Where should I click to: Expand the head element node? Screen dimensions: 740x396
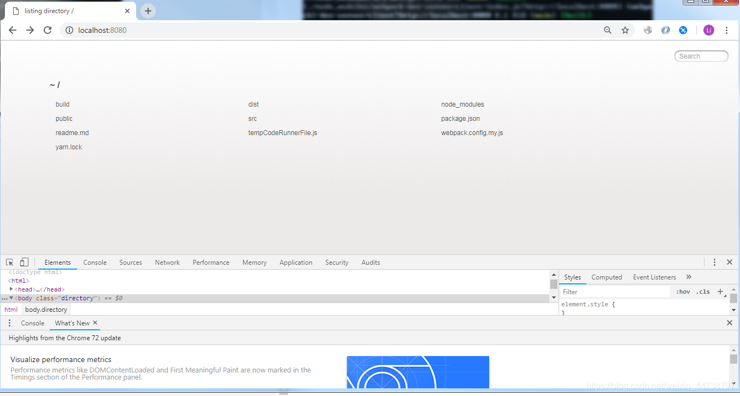[11, 289]
